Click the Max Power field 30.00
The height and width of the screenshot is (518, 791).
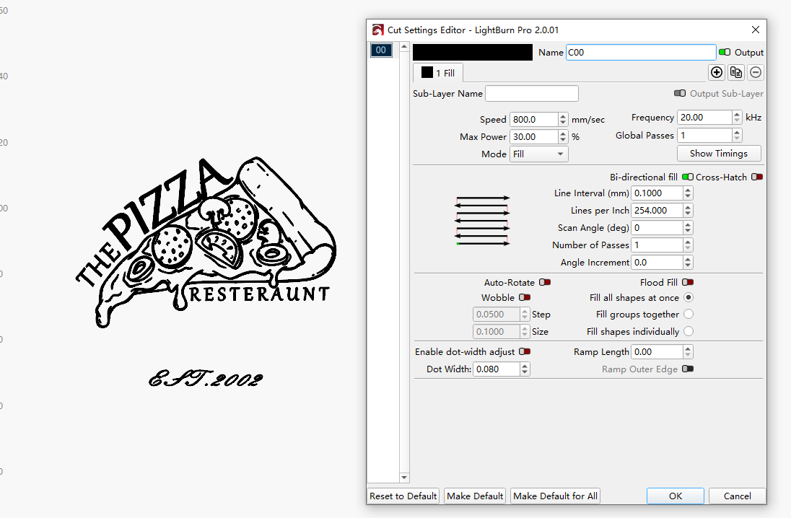(534, 136)
